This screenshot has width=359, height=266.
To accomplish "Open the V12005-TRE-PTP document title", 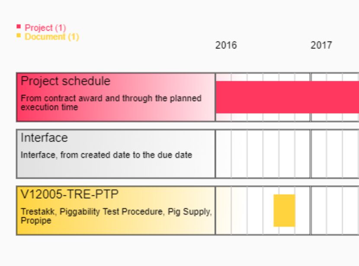I will point(69,194).
